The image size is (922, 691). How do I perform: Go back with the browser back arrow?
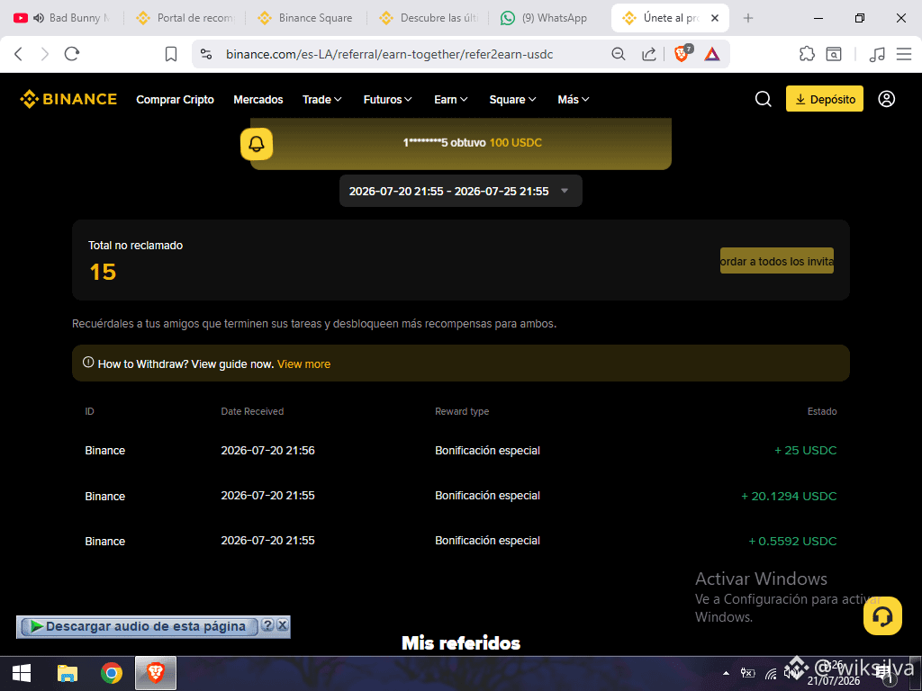tap(18, 54)
